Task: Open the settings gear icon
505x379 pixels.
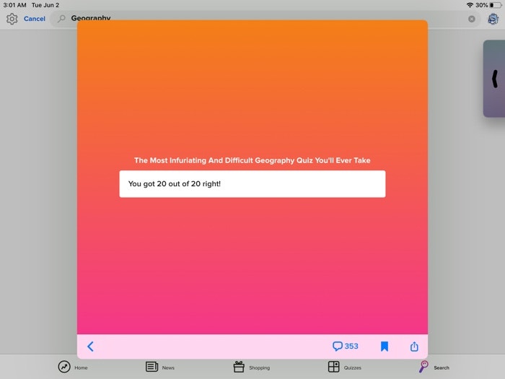Action: pos(12,19)
